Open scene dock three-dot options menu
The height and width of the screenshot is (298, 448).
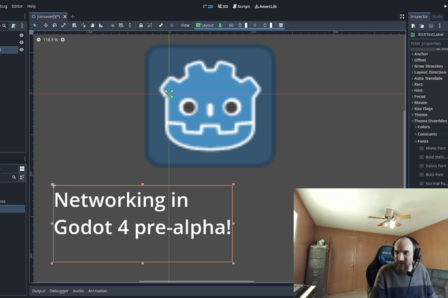pyautogui.click(x=22, y=26)
